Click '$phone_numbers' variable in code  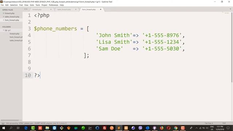pyautogui.click(x=55, y=29)
